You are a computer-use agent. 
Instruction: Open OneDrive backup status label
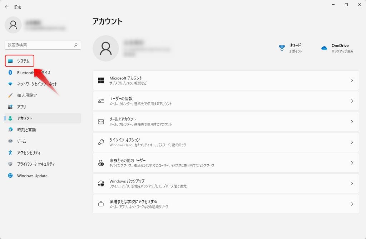pyautogui.click(x=342, y=51)
